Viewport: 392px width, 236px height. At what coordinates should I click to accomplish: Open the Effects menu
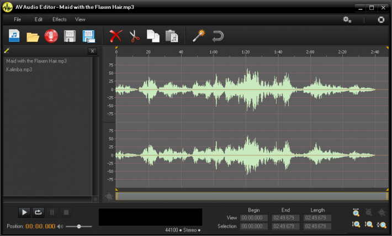pyautogui.click(x=60, y=19)
